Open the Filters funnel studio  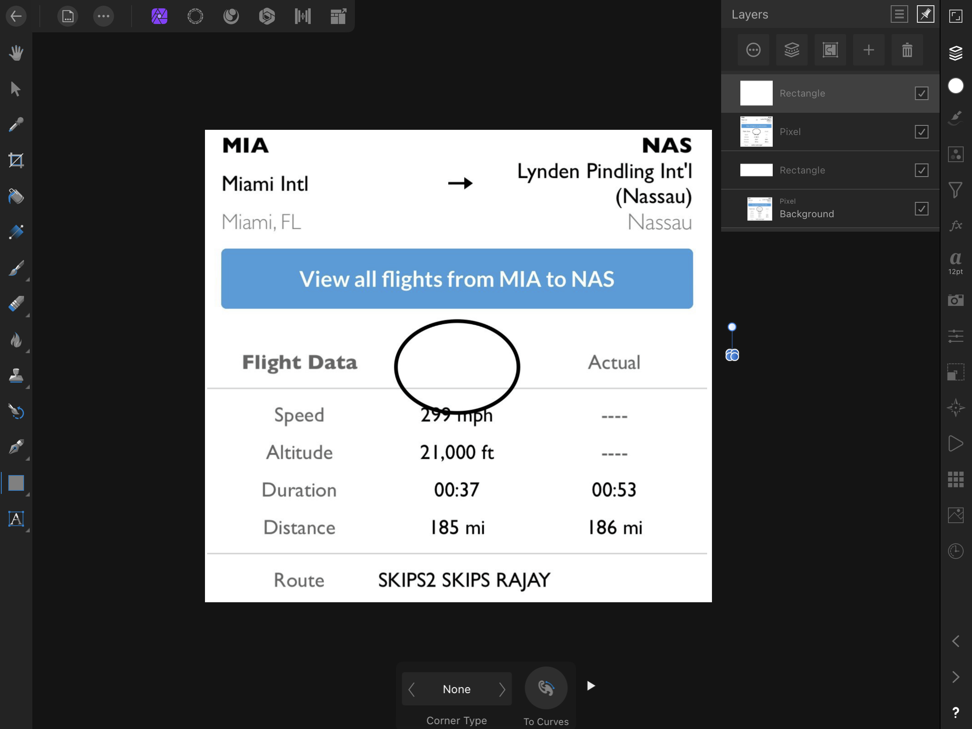pos(956,190)
